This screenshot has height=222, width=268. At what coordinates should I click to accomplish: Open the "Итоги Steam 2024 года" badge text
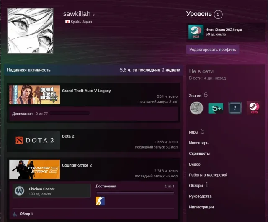224,30
